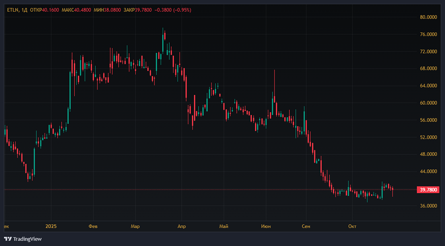Select the Сен marker on time axis
The height and width of the screenshot is (246, 445).
306,226
